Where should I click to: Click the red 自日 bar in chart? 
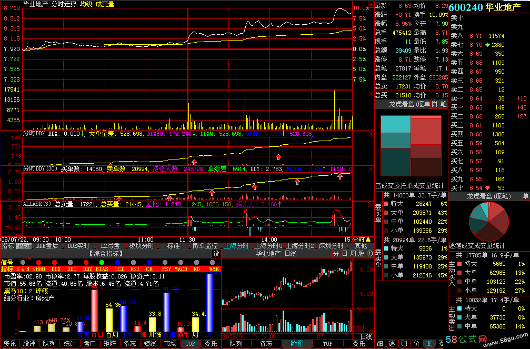click(95, 311)
